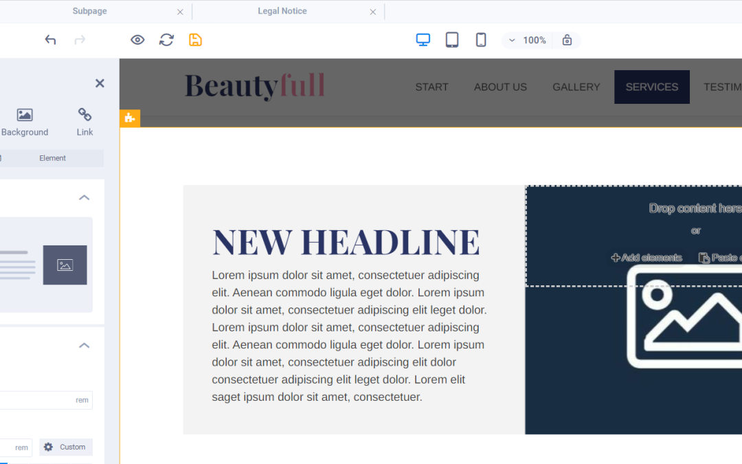Close the Subpage tab
Image resolution: width=742 pixels, height=464 pixels.
180,12
